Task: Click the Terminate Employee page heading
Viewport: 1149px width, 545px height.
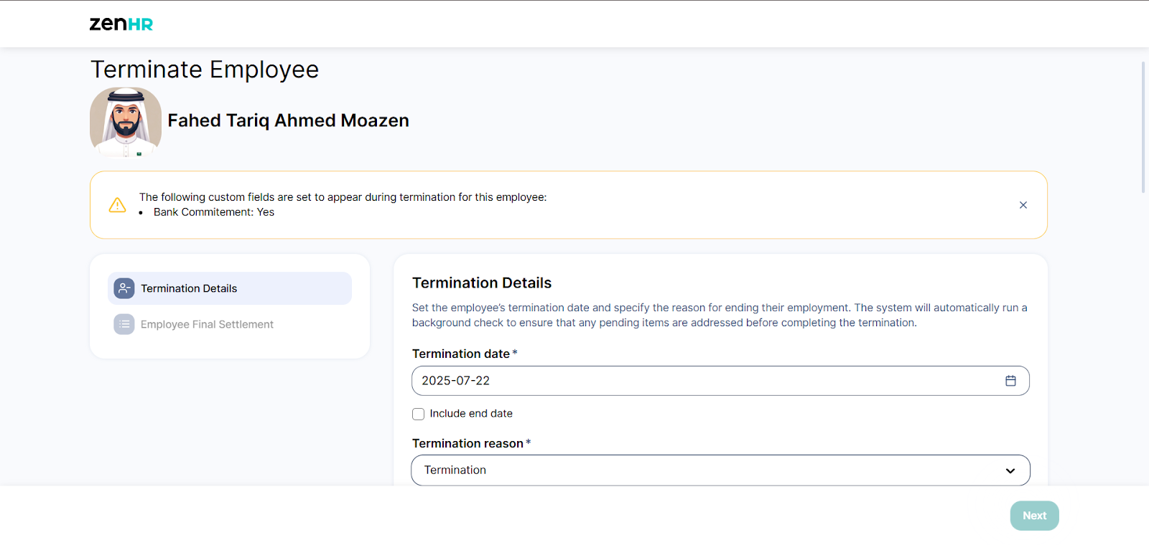Action: pyautogui.click(x=205, y=70)
